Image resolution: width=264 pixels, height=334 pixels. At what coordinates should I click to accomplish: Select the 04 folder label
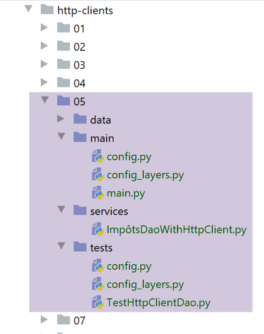pos(79,83)
